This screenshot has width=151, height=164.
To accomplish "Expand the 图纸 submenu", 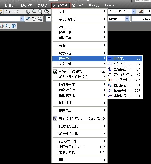I will pyautogui.click(x=80, y=11).
